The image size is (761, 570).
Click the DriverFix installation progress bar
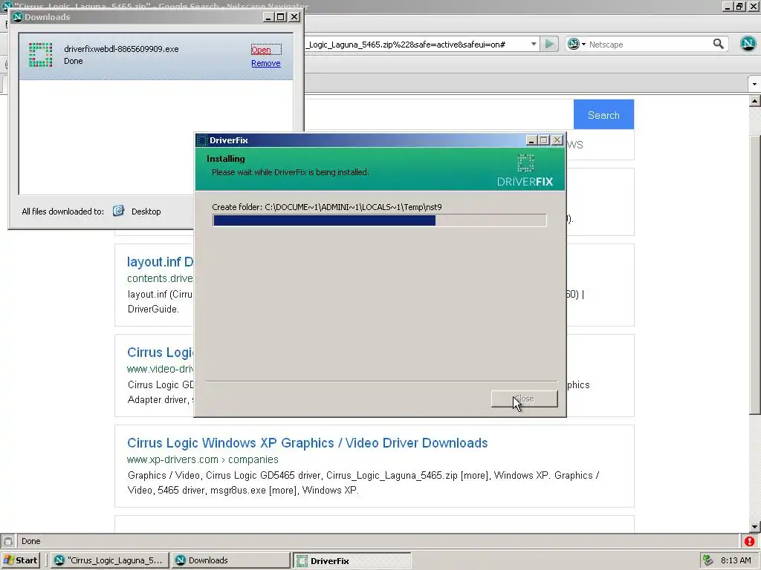(x=380, y=220)
